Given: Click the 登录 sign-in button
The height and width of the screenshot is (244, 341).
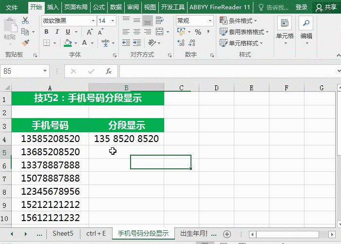Looking at the screenshot, I should pyautogui.click(x=302, y=7).
